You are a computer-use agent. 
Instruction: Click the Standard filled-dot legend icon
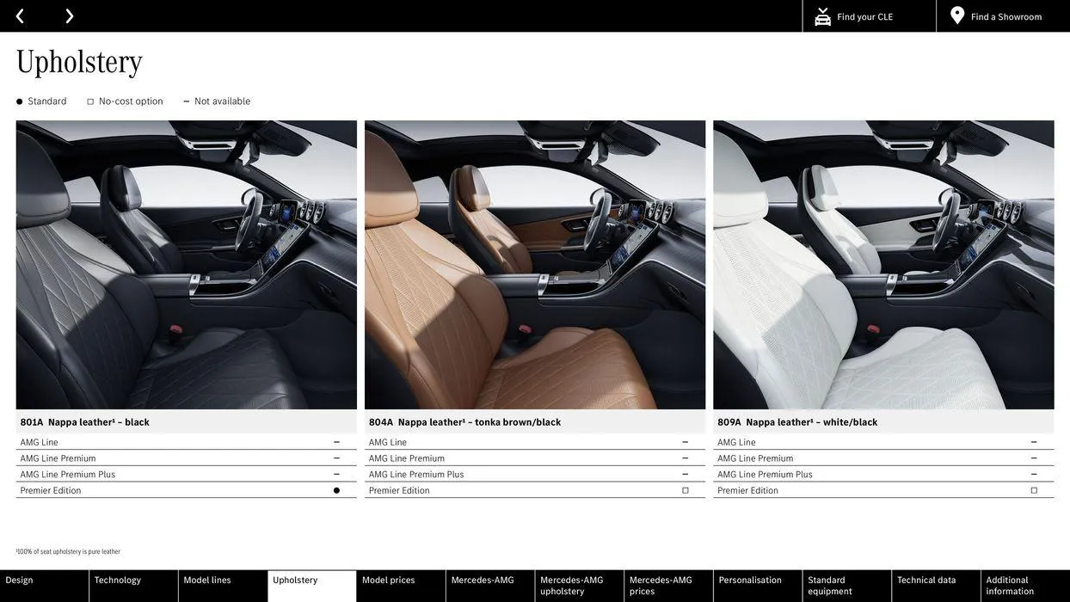point(19,101)
